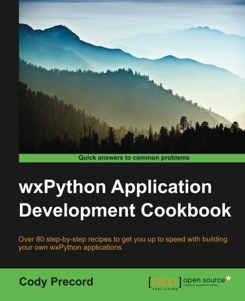The height and width of the screenshot is (301, 245).
Task: Click the Packt Publishing logo
Action: (165, 284)
